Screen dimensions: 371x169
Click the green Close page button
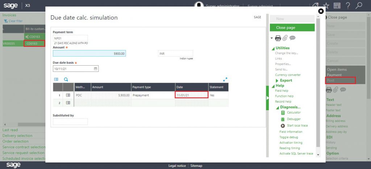pyautogui.click(x=292, y=28)
